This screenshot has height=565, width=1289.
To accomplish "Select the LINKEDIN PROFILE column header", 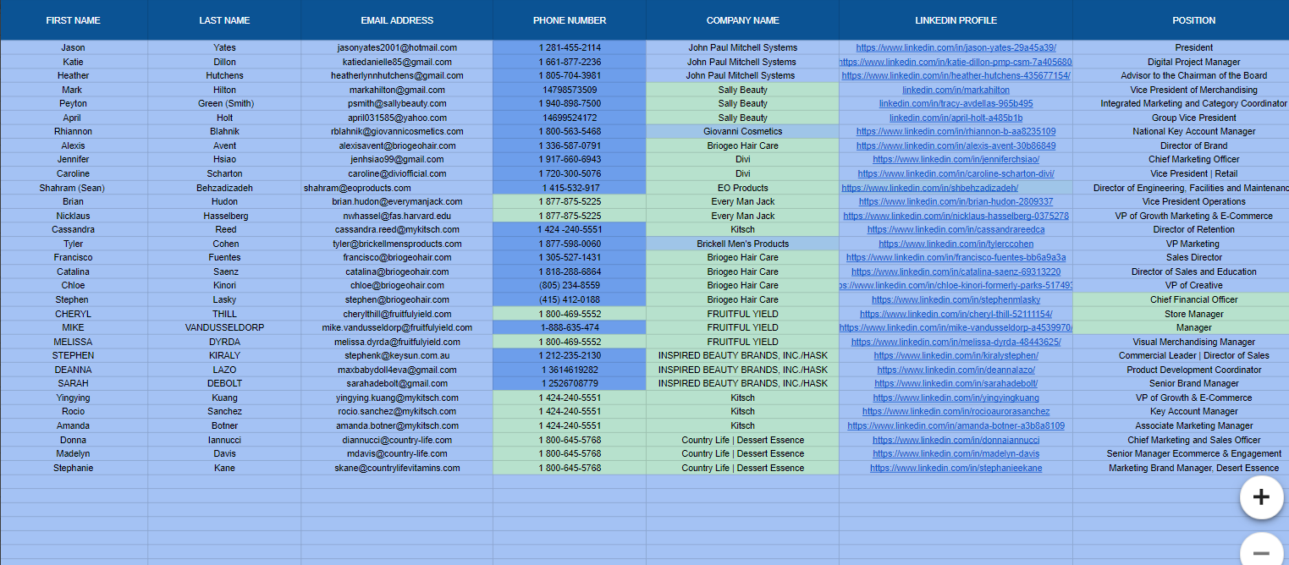I will (956, 20).
